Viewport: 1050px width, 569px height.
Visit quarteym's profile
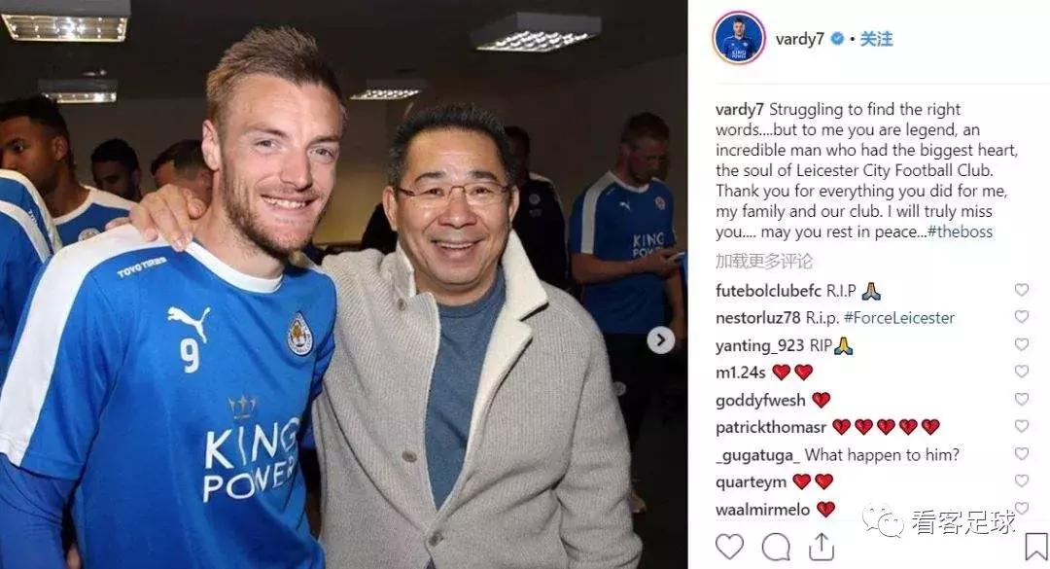751,481
